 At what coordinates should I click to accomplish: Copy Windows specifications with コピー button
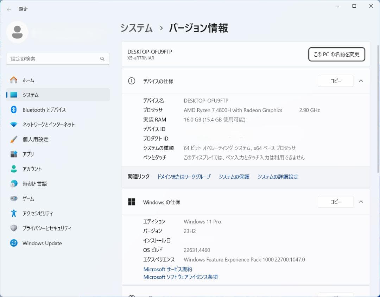pyautogui.click(x=336, y=202)
